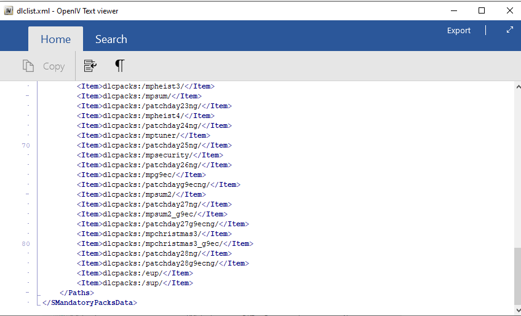Click the closing SMandatoryPacksData tag

(90, 302)
